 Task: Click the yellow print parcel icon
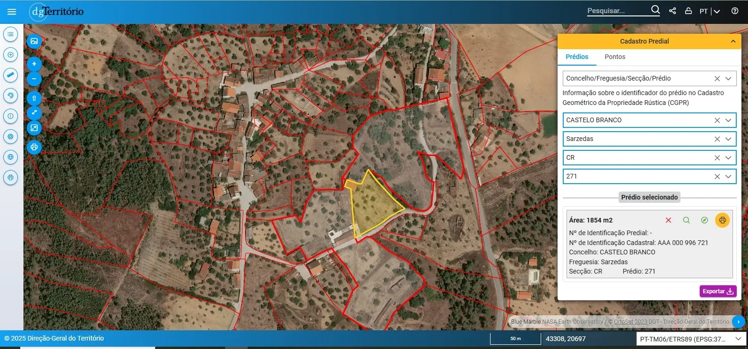pyautogui.click(x=722, y=220)
